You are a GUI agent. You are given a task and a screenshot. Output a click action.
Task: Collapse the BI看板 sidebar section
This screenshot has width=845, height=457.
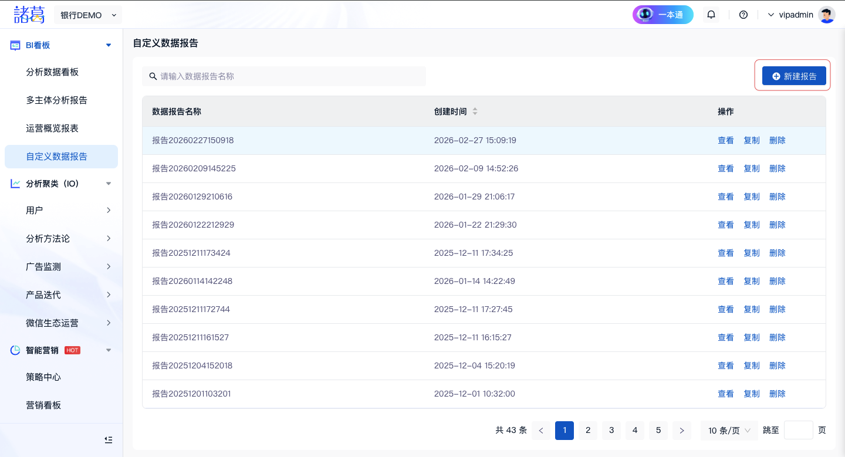[108, 45]
